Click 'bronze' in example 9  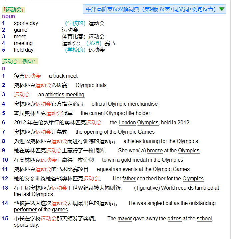tap(155, 150)
